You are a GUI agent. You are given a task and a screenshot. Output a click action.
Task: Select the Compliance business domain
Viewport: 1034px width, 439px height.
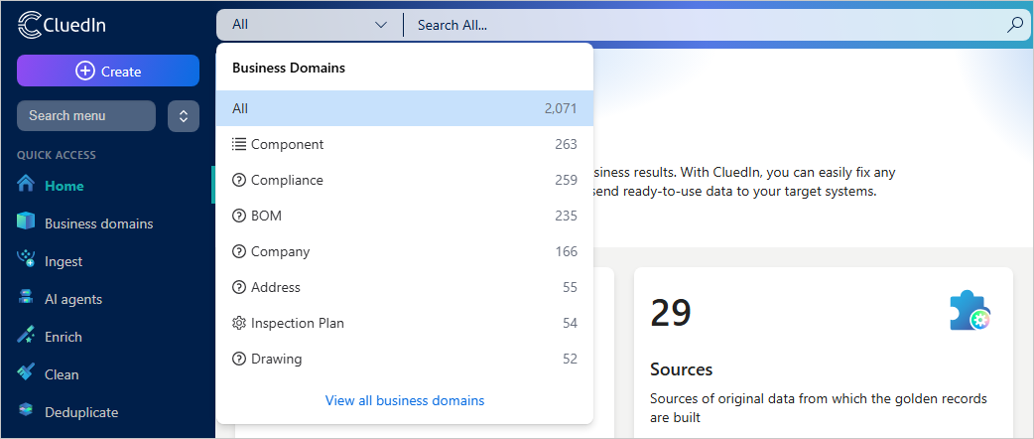(x=404, y=180)
